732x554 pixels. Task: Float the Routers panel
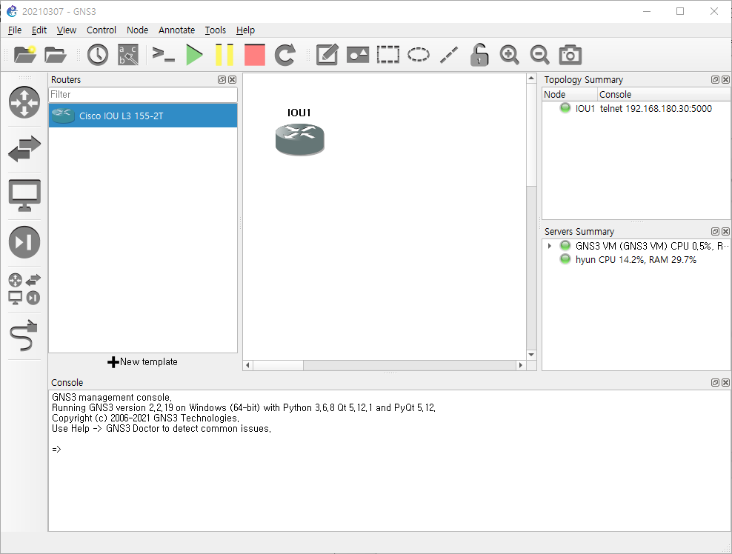pyautogui.click(x=222, y=80)
